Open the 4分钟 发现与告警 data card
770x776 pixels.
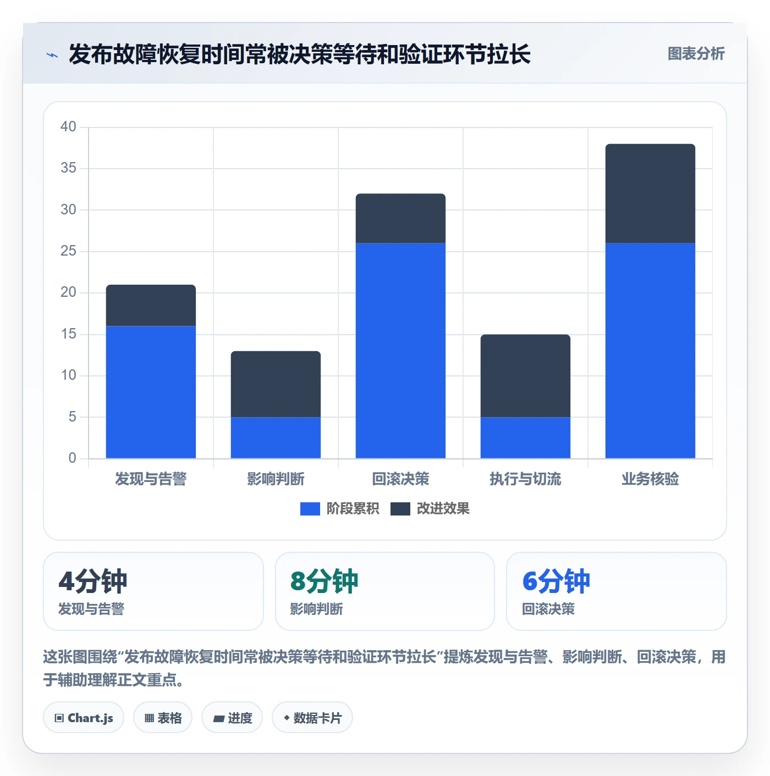coord(153,591)
